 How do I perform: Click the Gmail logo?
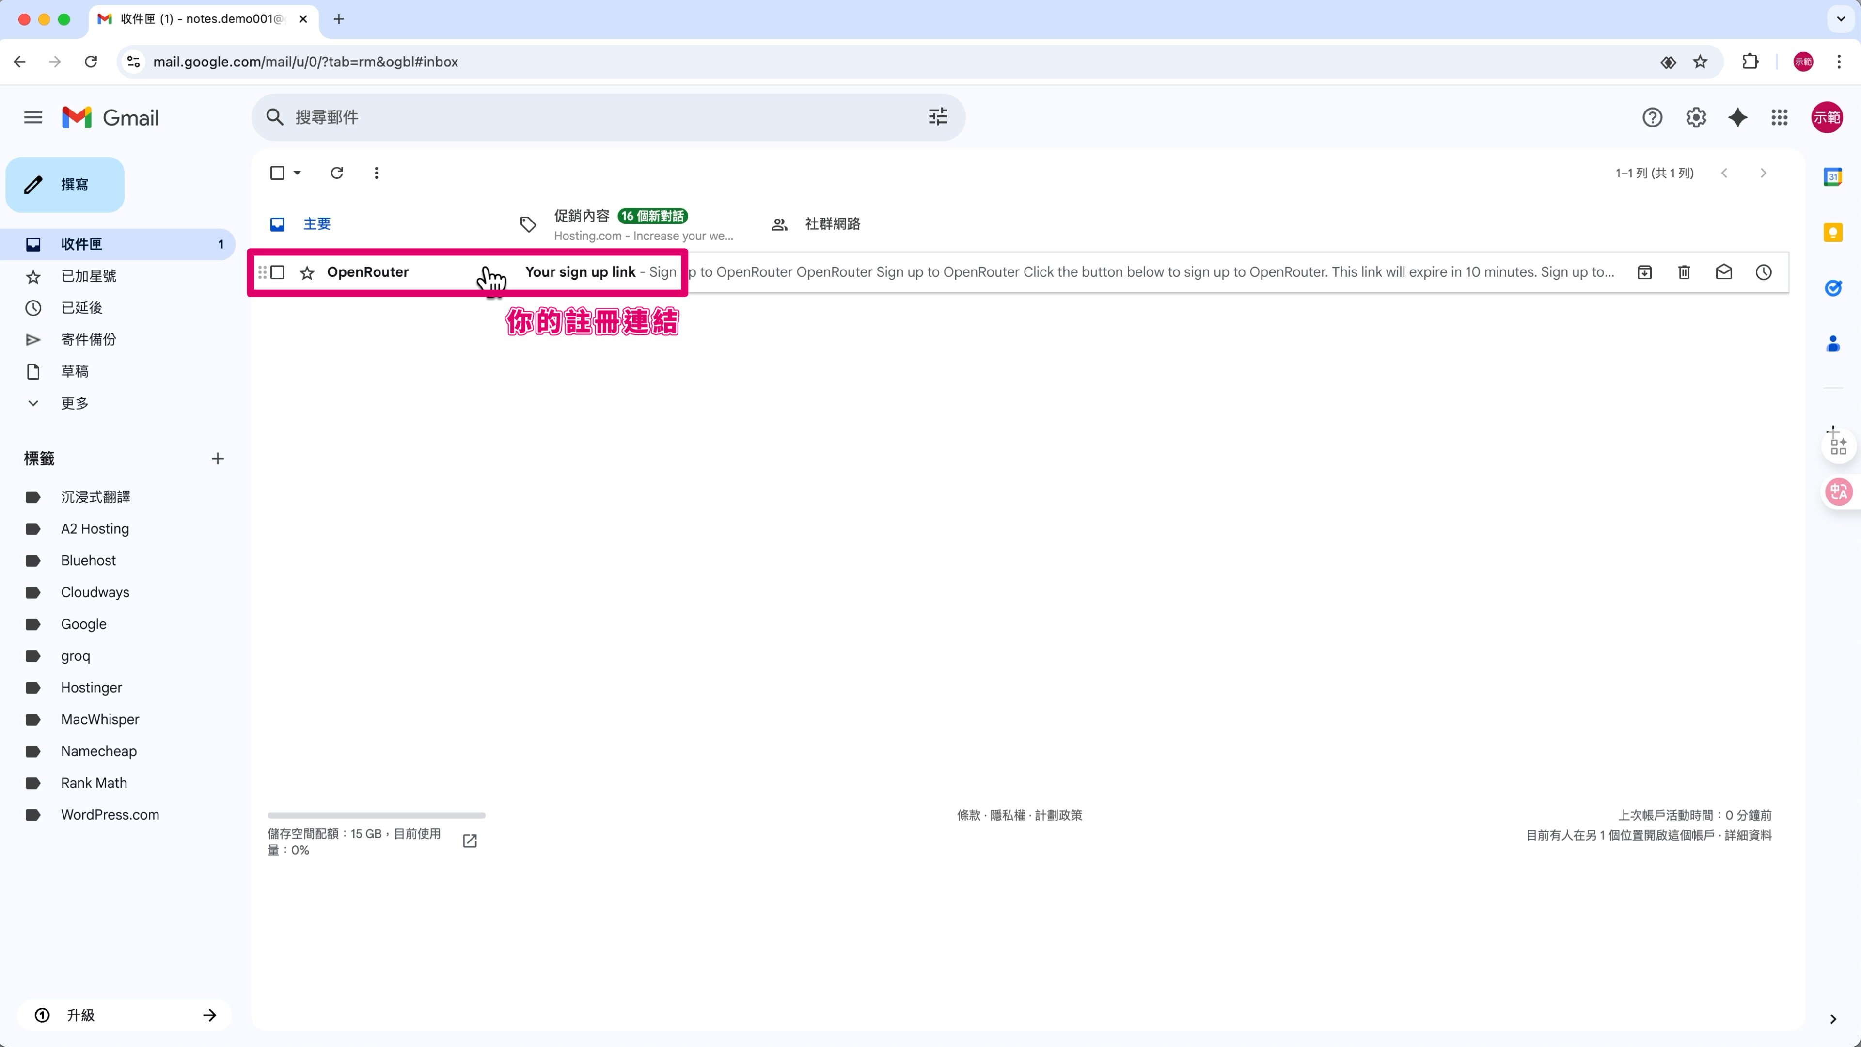click(110, 117)
